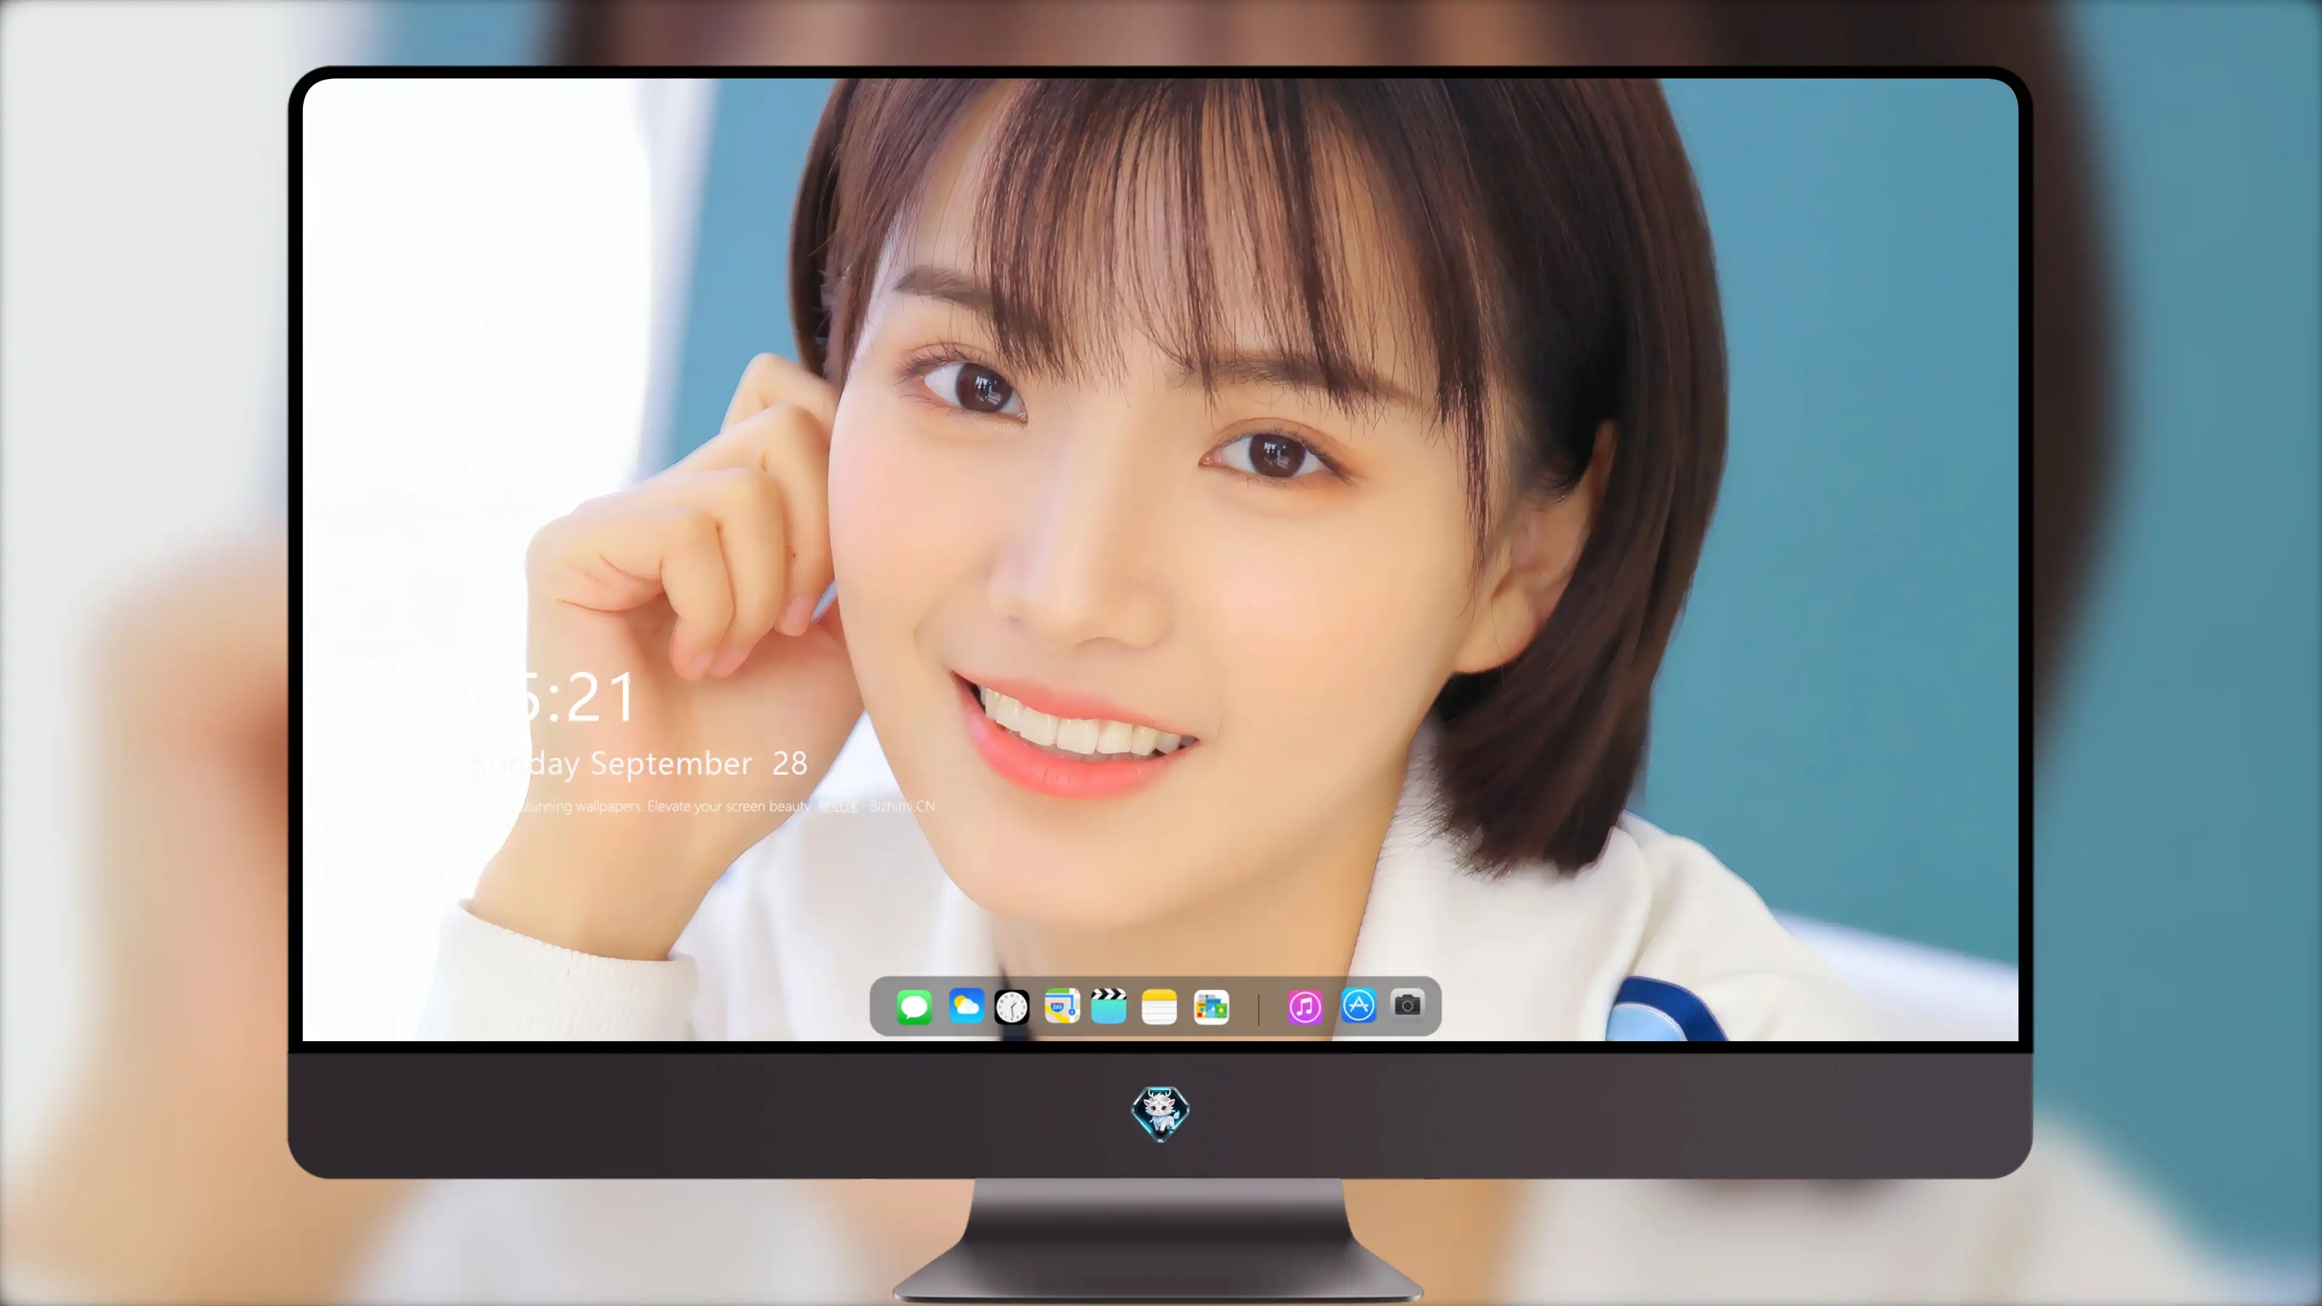2322x1306 pixels.
Task: Open the Weather app in dock
Action: [966, 1006]
